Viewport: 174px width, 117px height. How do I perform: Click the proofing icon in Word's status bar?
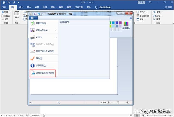coord(27,115)
